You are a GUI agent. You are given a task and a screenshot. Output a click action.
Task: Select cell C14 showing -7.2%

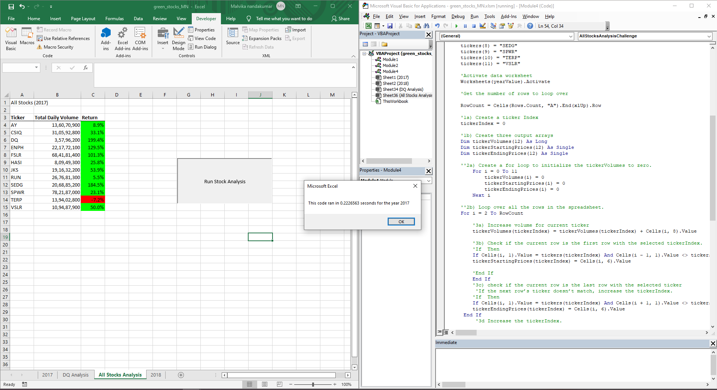pyautogui.click(x=93, y=200)
